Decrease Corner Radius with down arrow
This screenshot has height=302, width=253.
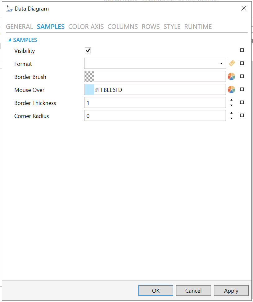231,118
